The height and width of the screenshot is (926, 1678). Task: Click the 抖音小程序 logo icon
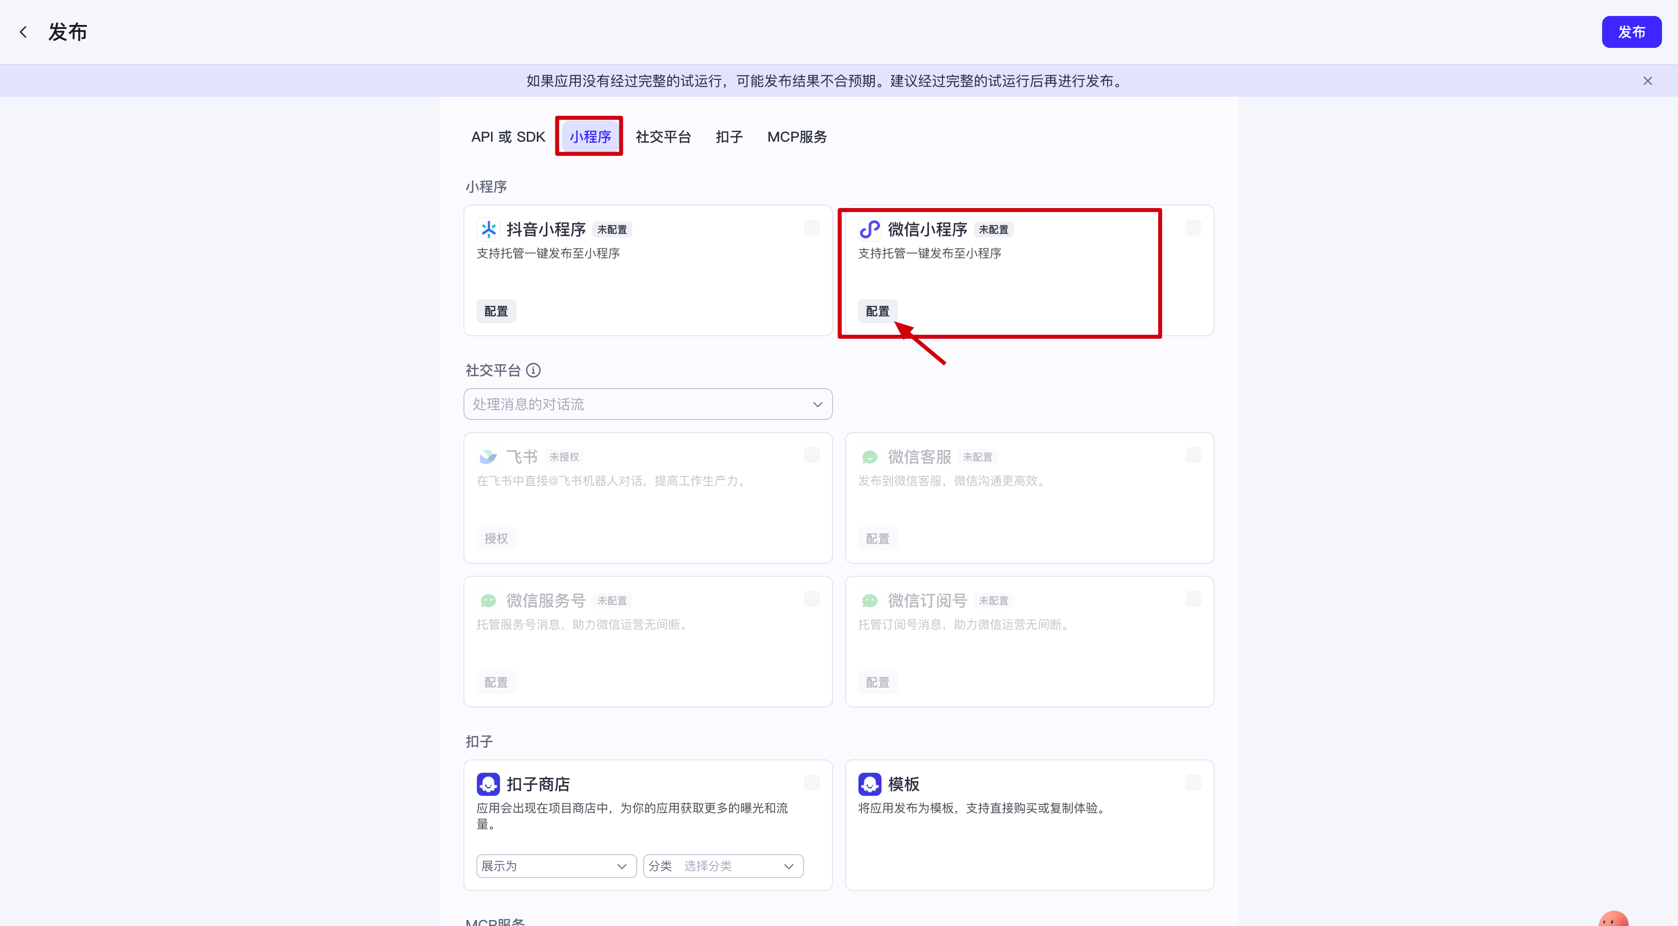[x=488, y=229]
